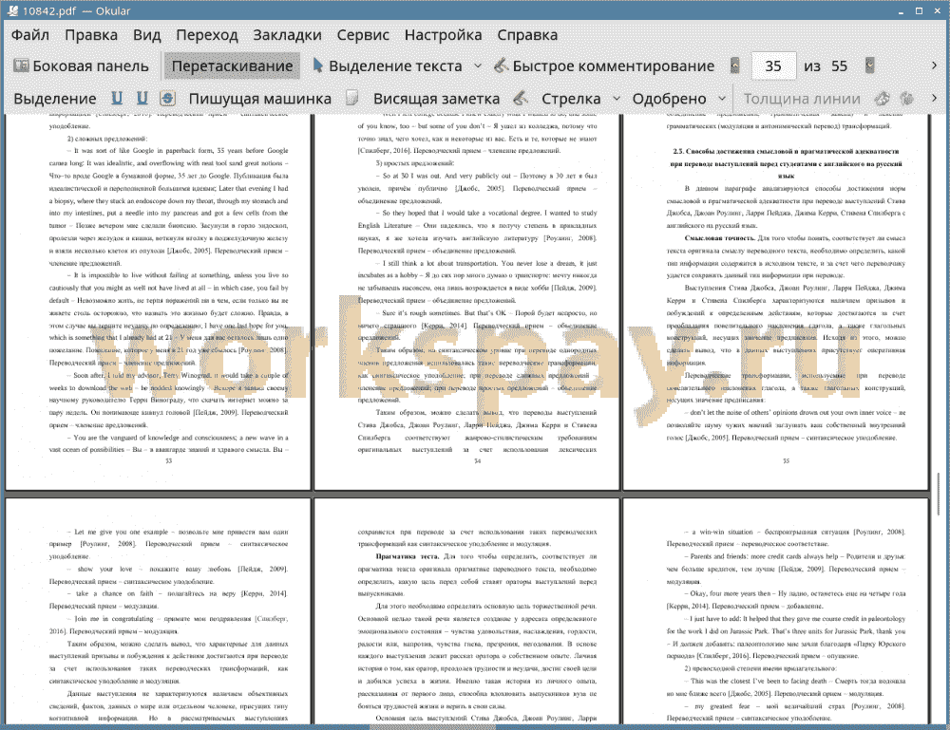Screen dimensions: 950x730
Task: Select the Стрелка arrow tool
Action: point(571,99)
